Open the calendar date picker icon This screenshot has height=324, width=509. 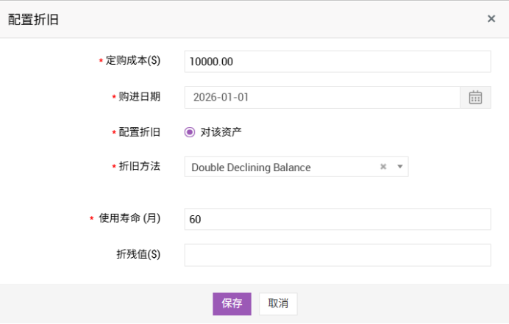(475, 97)
